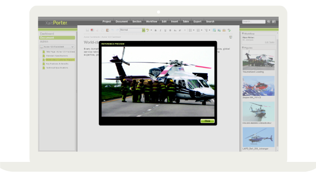Viewport: 316px width, 177px height.
Task: Click the orange folder insert icon
Action: [224, 30]
